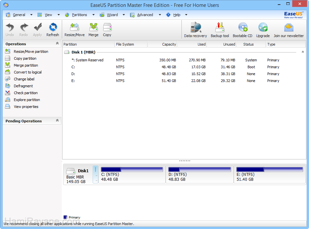Screen dimensions: 309x229
Task: Click the Change label icon
Action: 8,79
